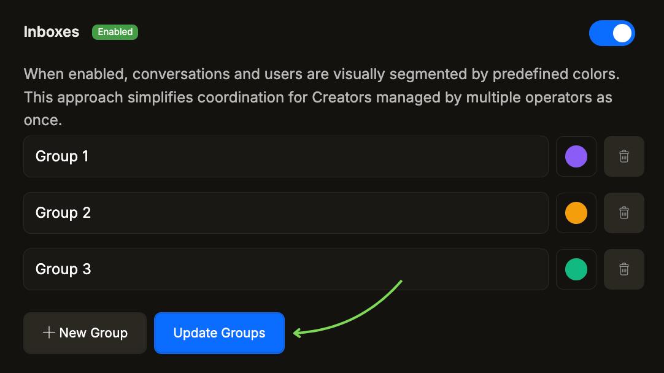Click the plus icon in New Group
Screen dimensions: 664x373
49,333
